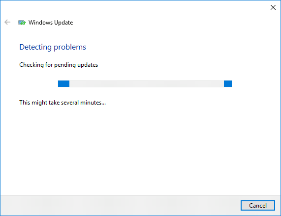Click the word 'Checking' in status line

(x=31, y=65)
